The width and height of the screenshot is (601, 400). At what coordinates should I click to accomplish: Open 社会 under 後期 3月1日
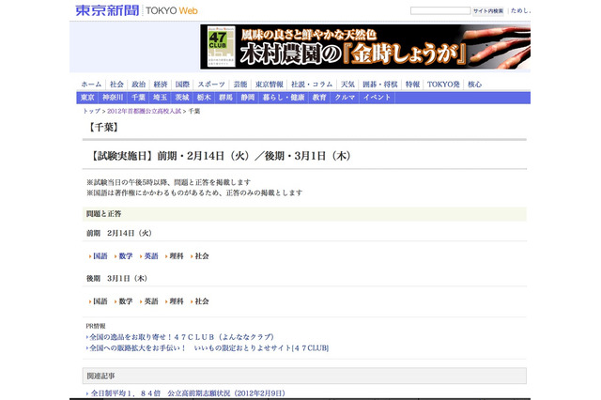click(202, 301)
